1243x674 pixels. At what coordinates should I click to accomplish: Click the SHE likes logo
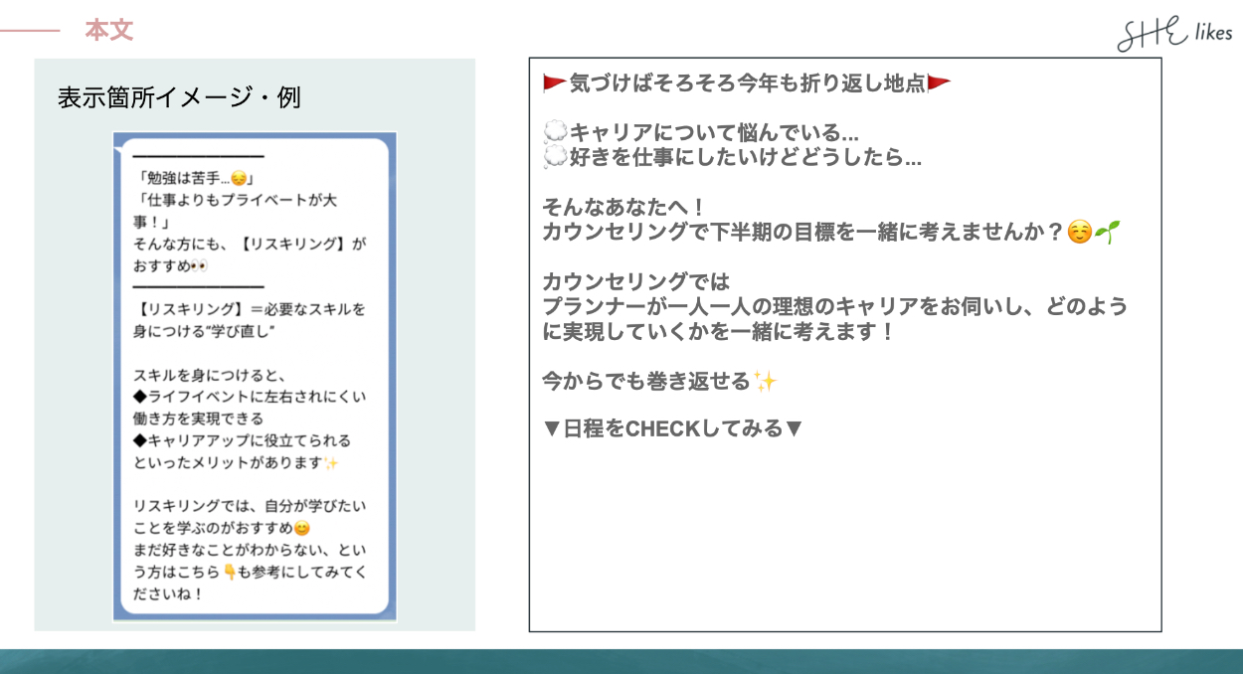click(x=1173, y=34)
